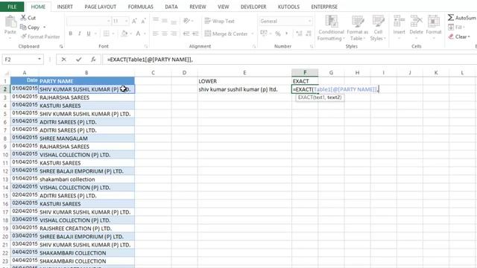
Task: Click the Select All corner triangle
Action: (6, 73)
